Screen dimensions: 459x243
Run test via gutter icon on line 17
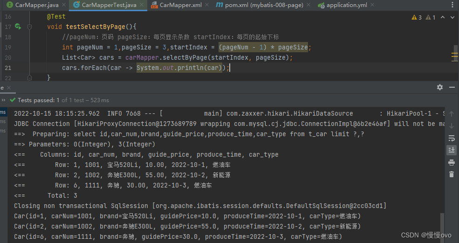tap(18, 27)
